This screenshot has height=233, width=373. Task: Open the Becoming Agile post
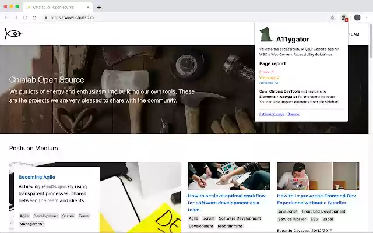tap(37, 177)
